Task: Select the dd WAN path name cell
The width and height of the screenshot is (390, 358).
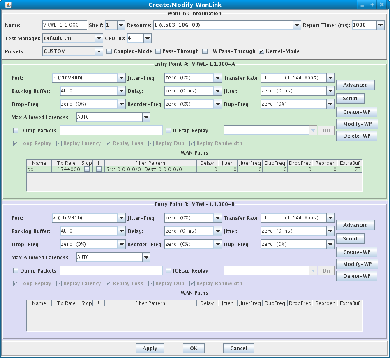Action: point(39,169)
